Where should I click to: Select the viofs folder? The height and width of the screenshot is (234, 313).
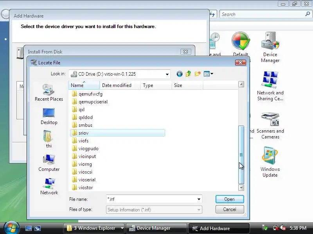(x=80, y=141)
